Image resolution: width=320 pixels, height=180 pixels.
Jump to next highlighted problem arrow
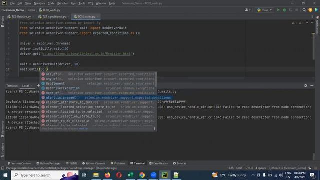click(x=312, y=23)
